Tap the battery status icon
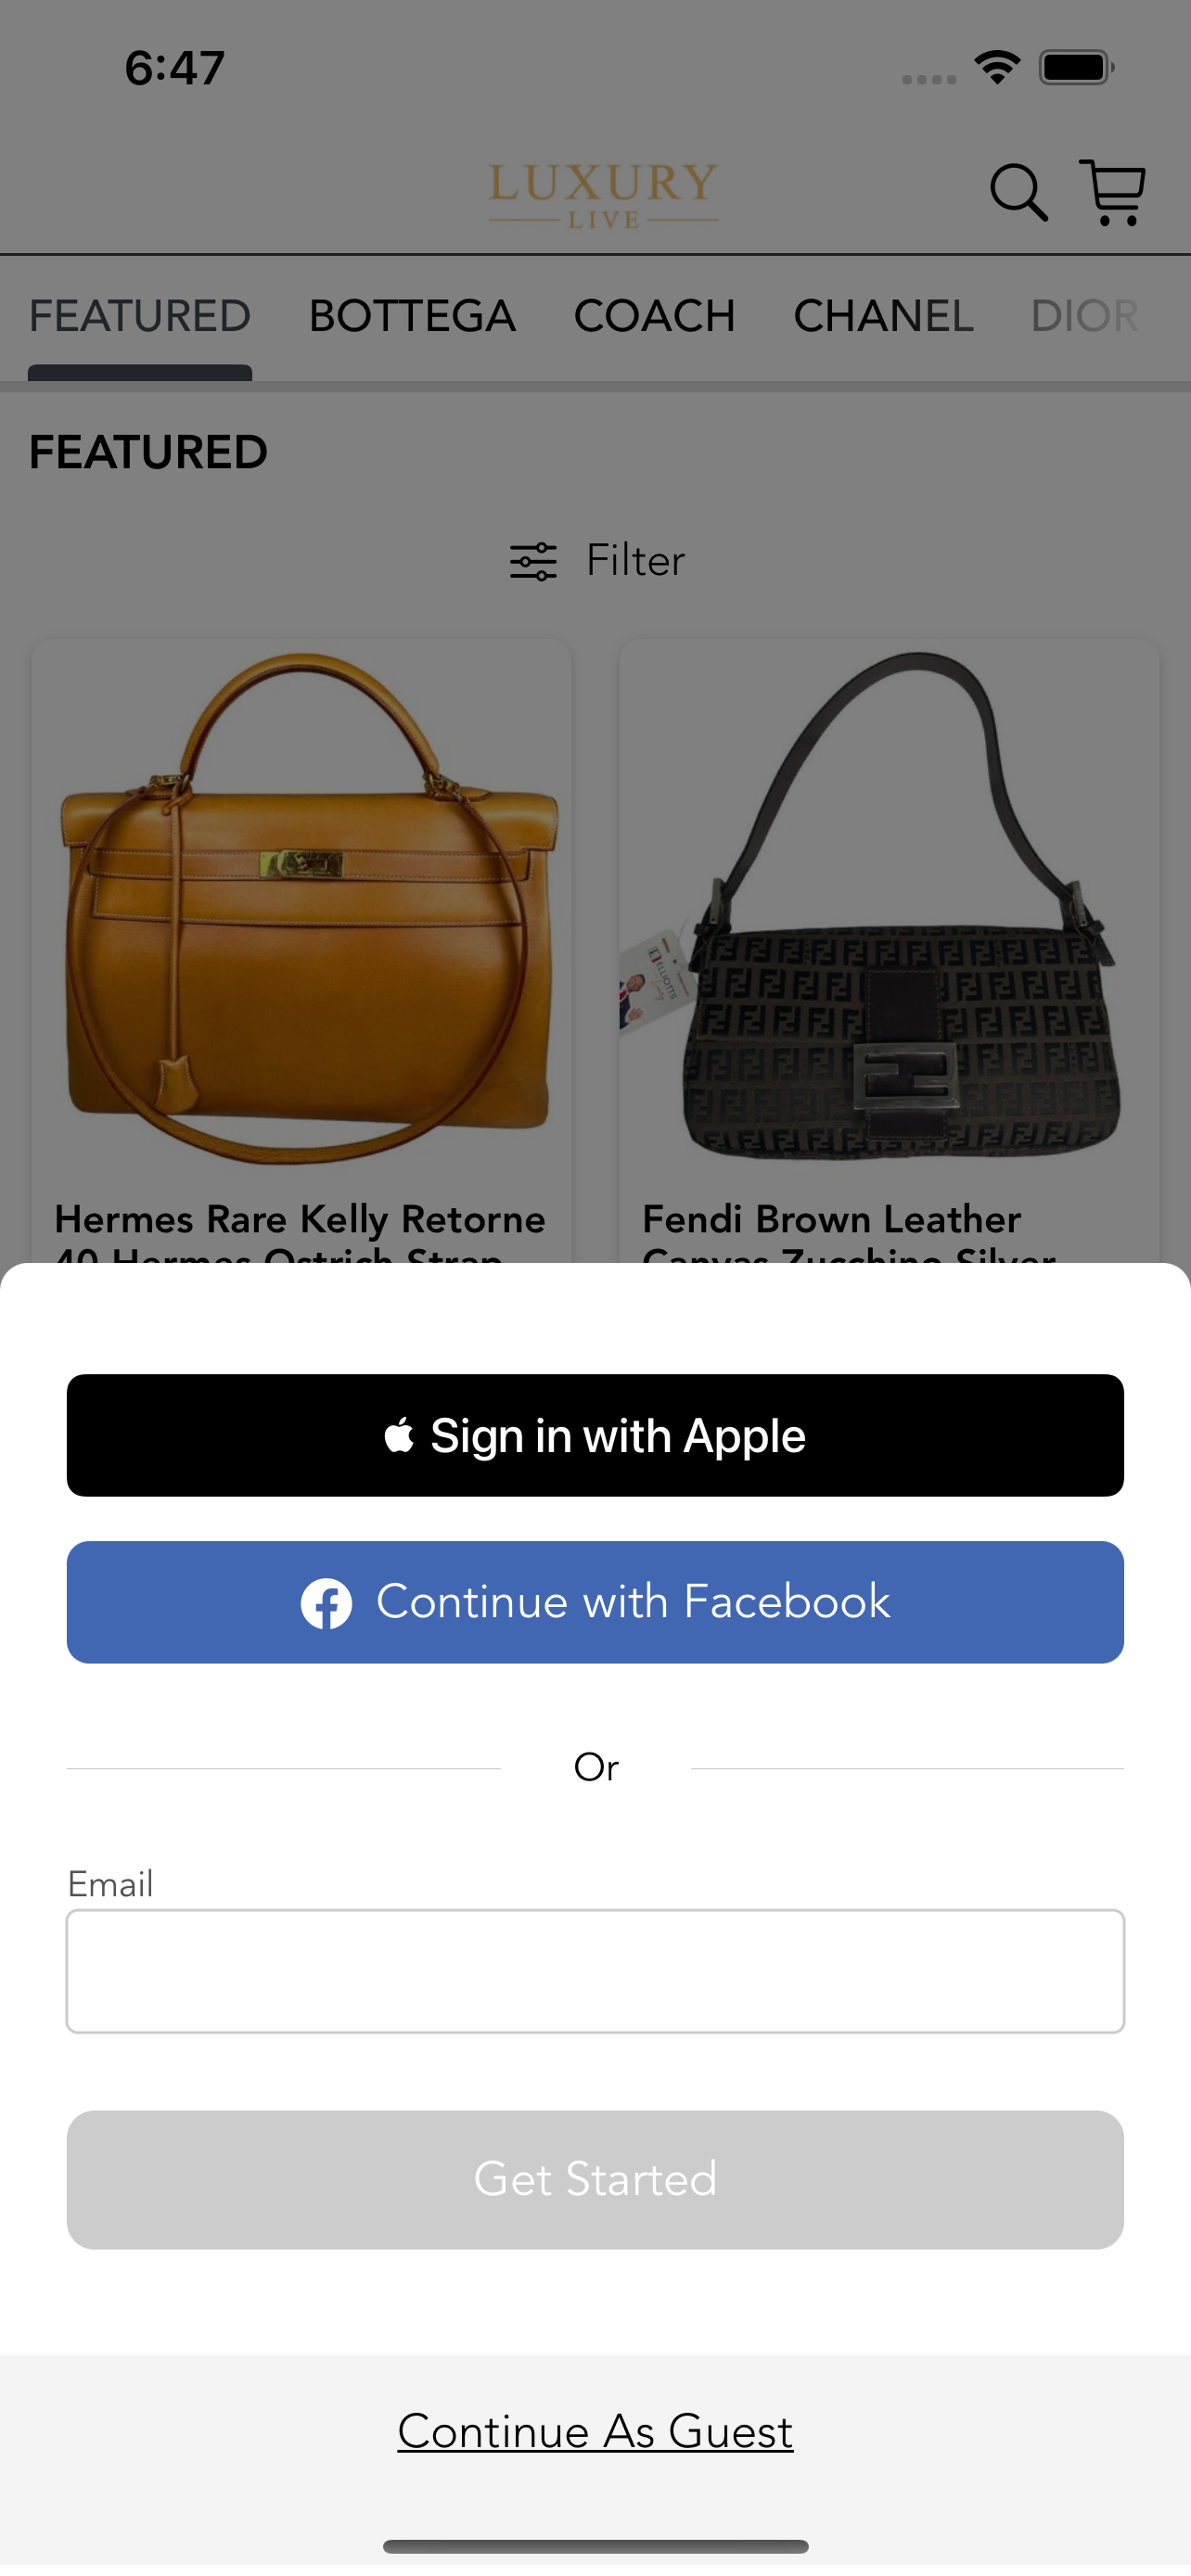Viewport: 1191px width, 2576px height. (x=1076, y=68)
